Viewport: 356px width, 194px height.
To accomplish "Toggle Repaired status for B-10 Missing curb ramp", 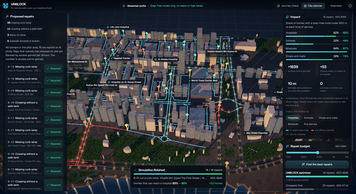I will tap(53, 80).
